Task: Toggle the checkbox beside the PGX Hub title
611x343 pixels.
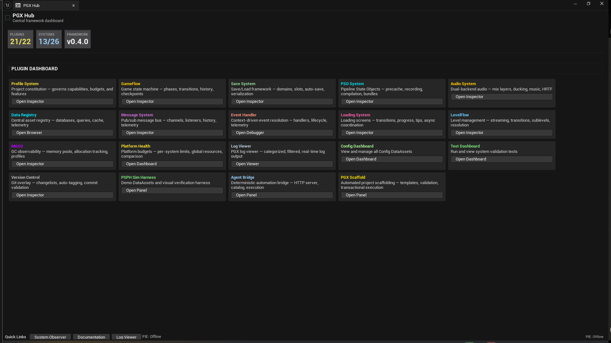Action: (x=7, y=17)
